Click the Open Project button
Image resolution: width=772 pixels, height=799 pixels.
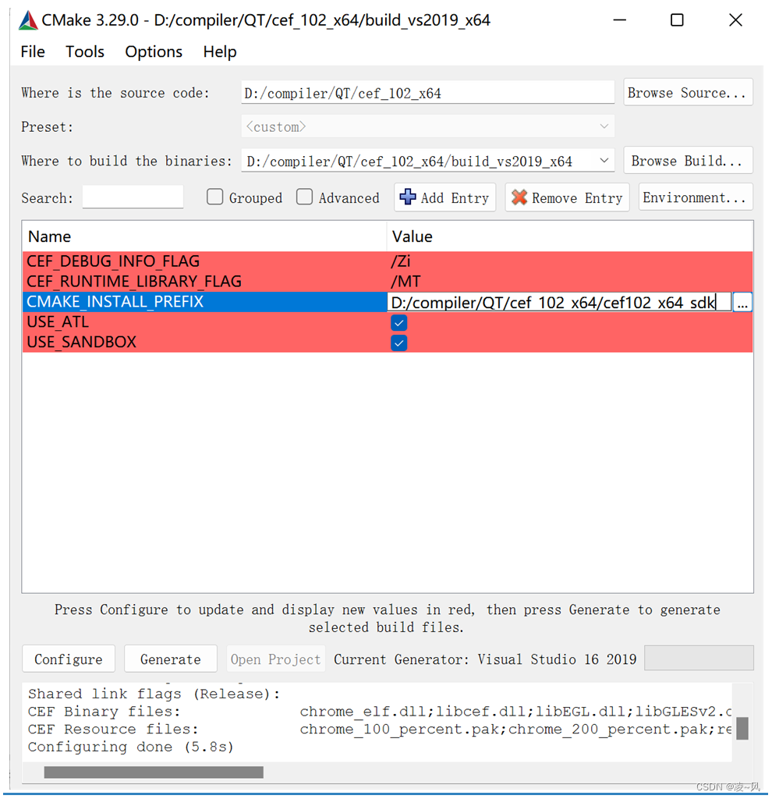pyautogui.click(x=275, y=659)
